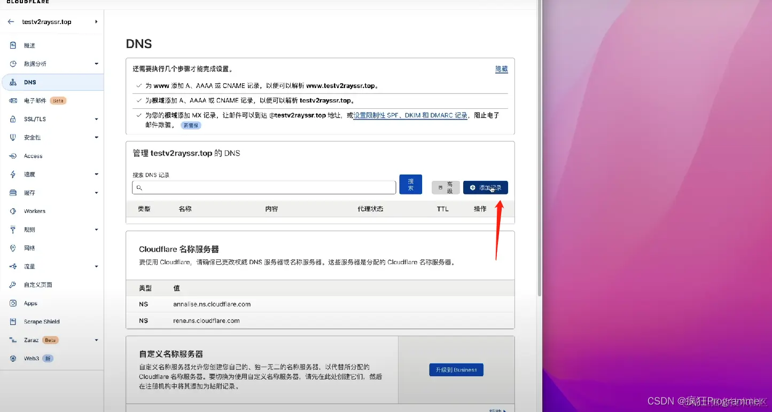Open 自定义页面 via the wrench icon

click(x=13, y=284)
